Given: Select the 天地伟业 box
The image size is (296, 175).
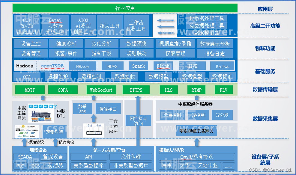Looking at the screenshot, I should (208, 166).
